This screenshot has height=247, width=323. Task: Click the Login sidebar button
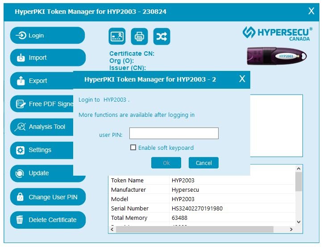pyautogui.click(x=47, y=36)
